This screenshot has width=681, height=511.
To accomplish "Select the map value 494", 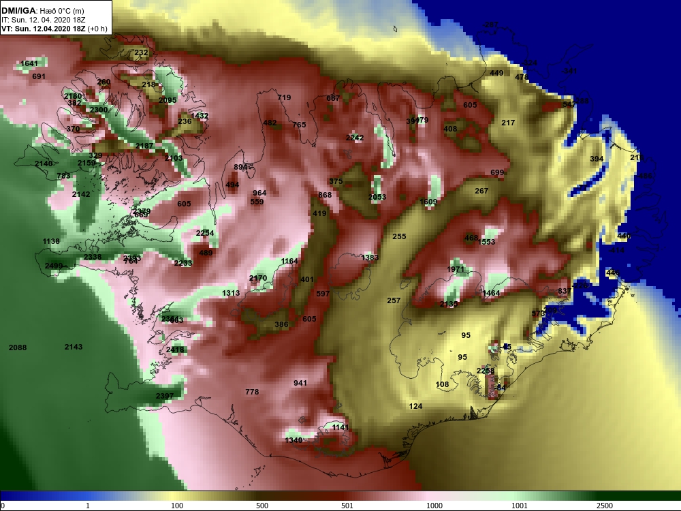I will [x=232, y=185].
